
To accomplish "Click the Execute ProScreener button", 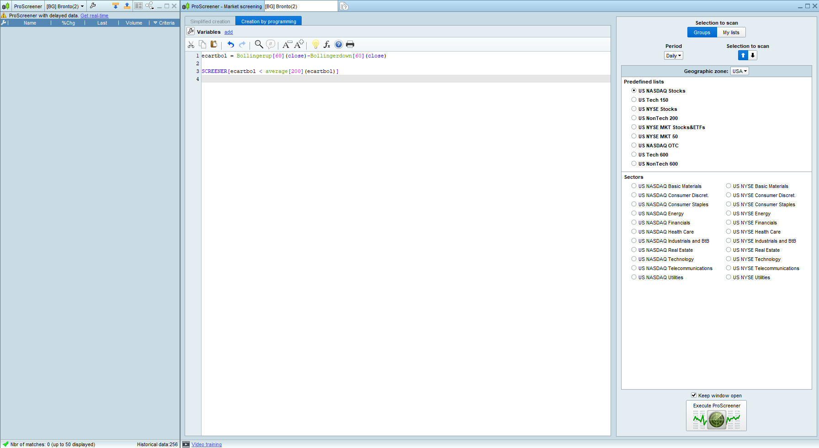I will pyautogui.click(x=716, y=416).
